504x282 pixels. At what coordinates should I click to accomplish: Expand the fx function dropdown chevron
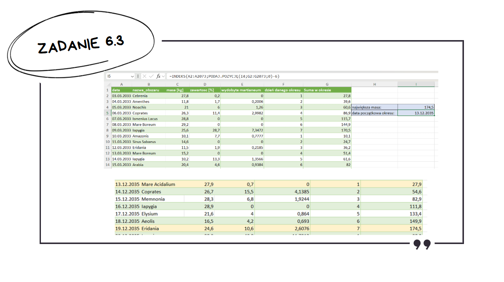pyautogui.click(x=164, y=76)
